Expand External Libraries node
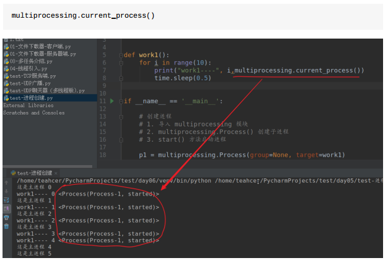This screenshot has height=265, width=390. click(x=28, y=105)
